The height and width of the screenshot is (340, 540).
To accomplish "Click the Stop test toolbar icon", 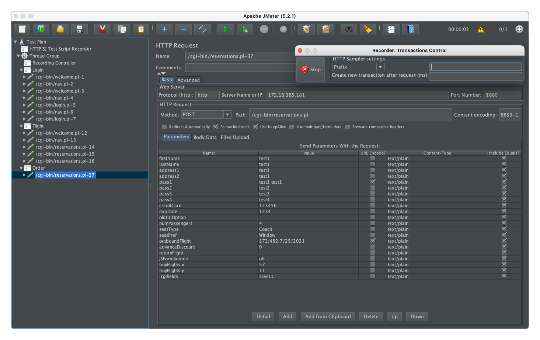I will pos(264,29).
